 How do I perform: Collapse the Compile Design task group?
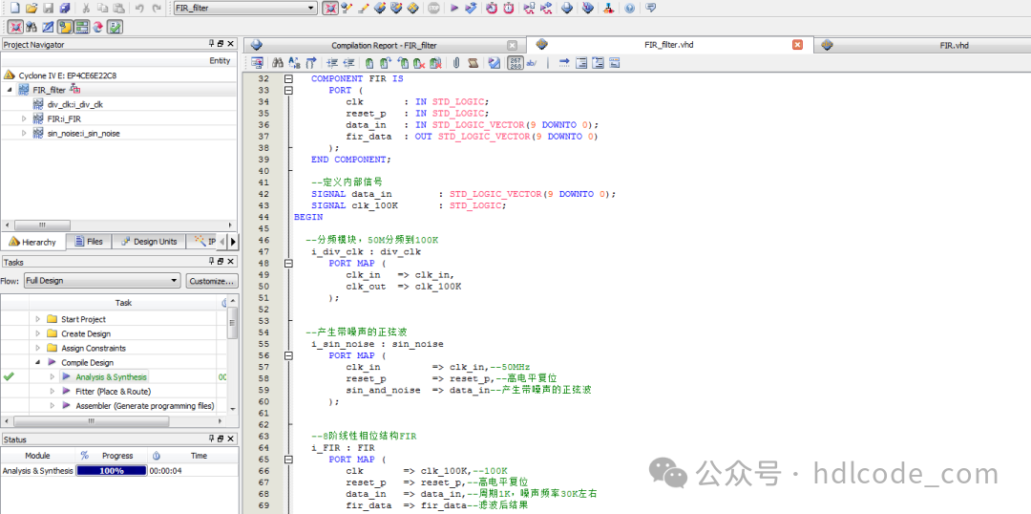38,362
